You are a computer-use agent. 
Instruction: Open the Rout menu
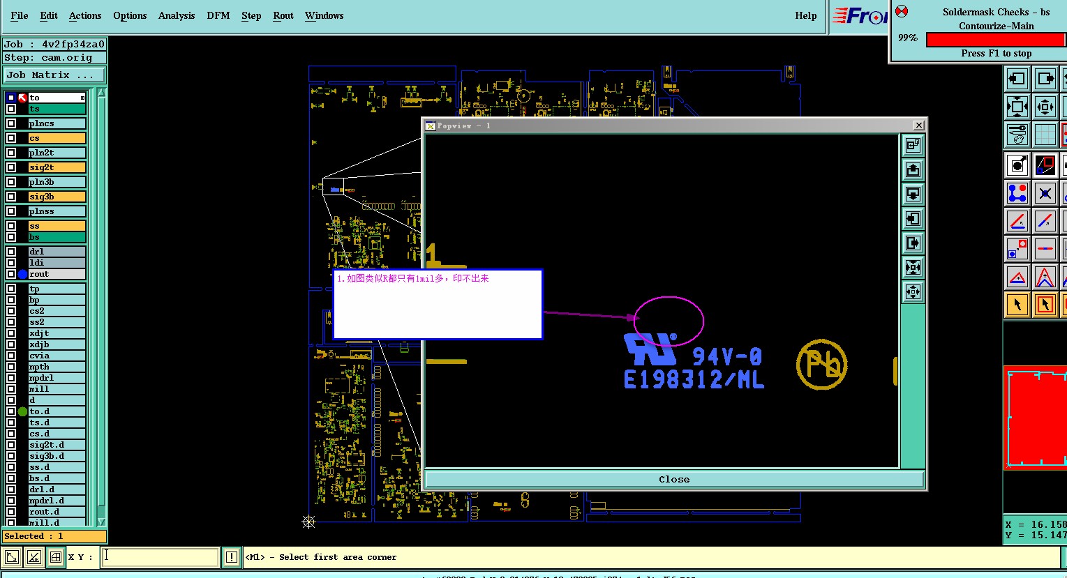[283, 15]
